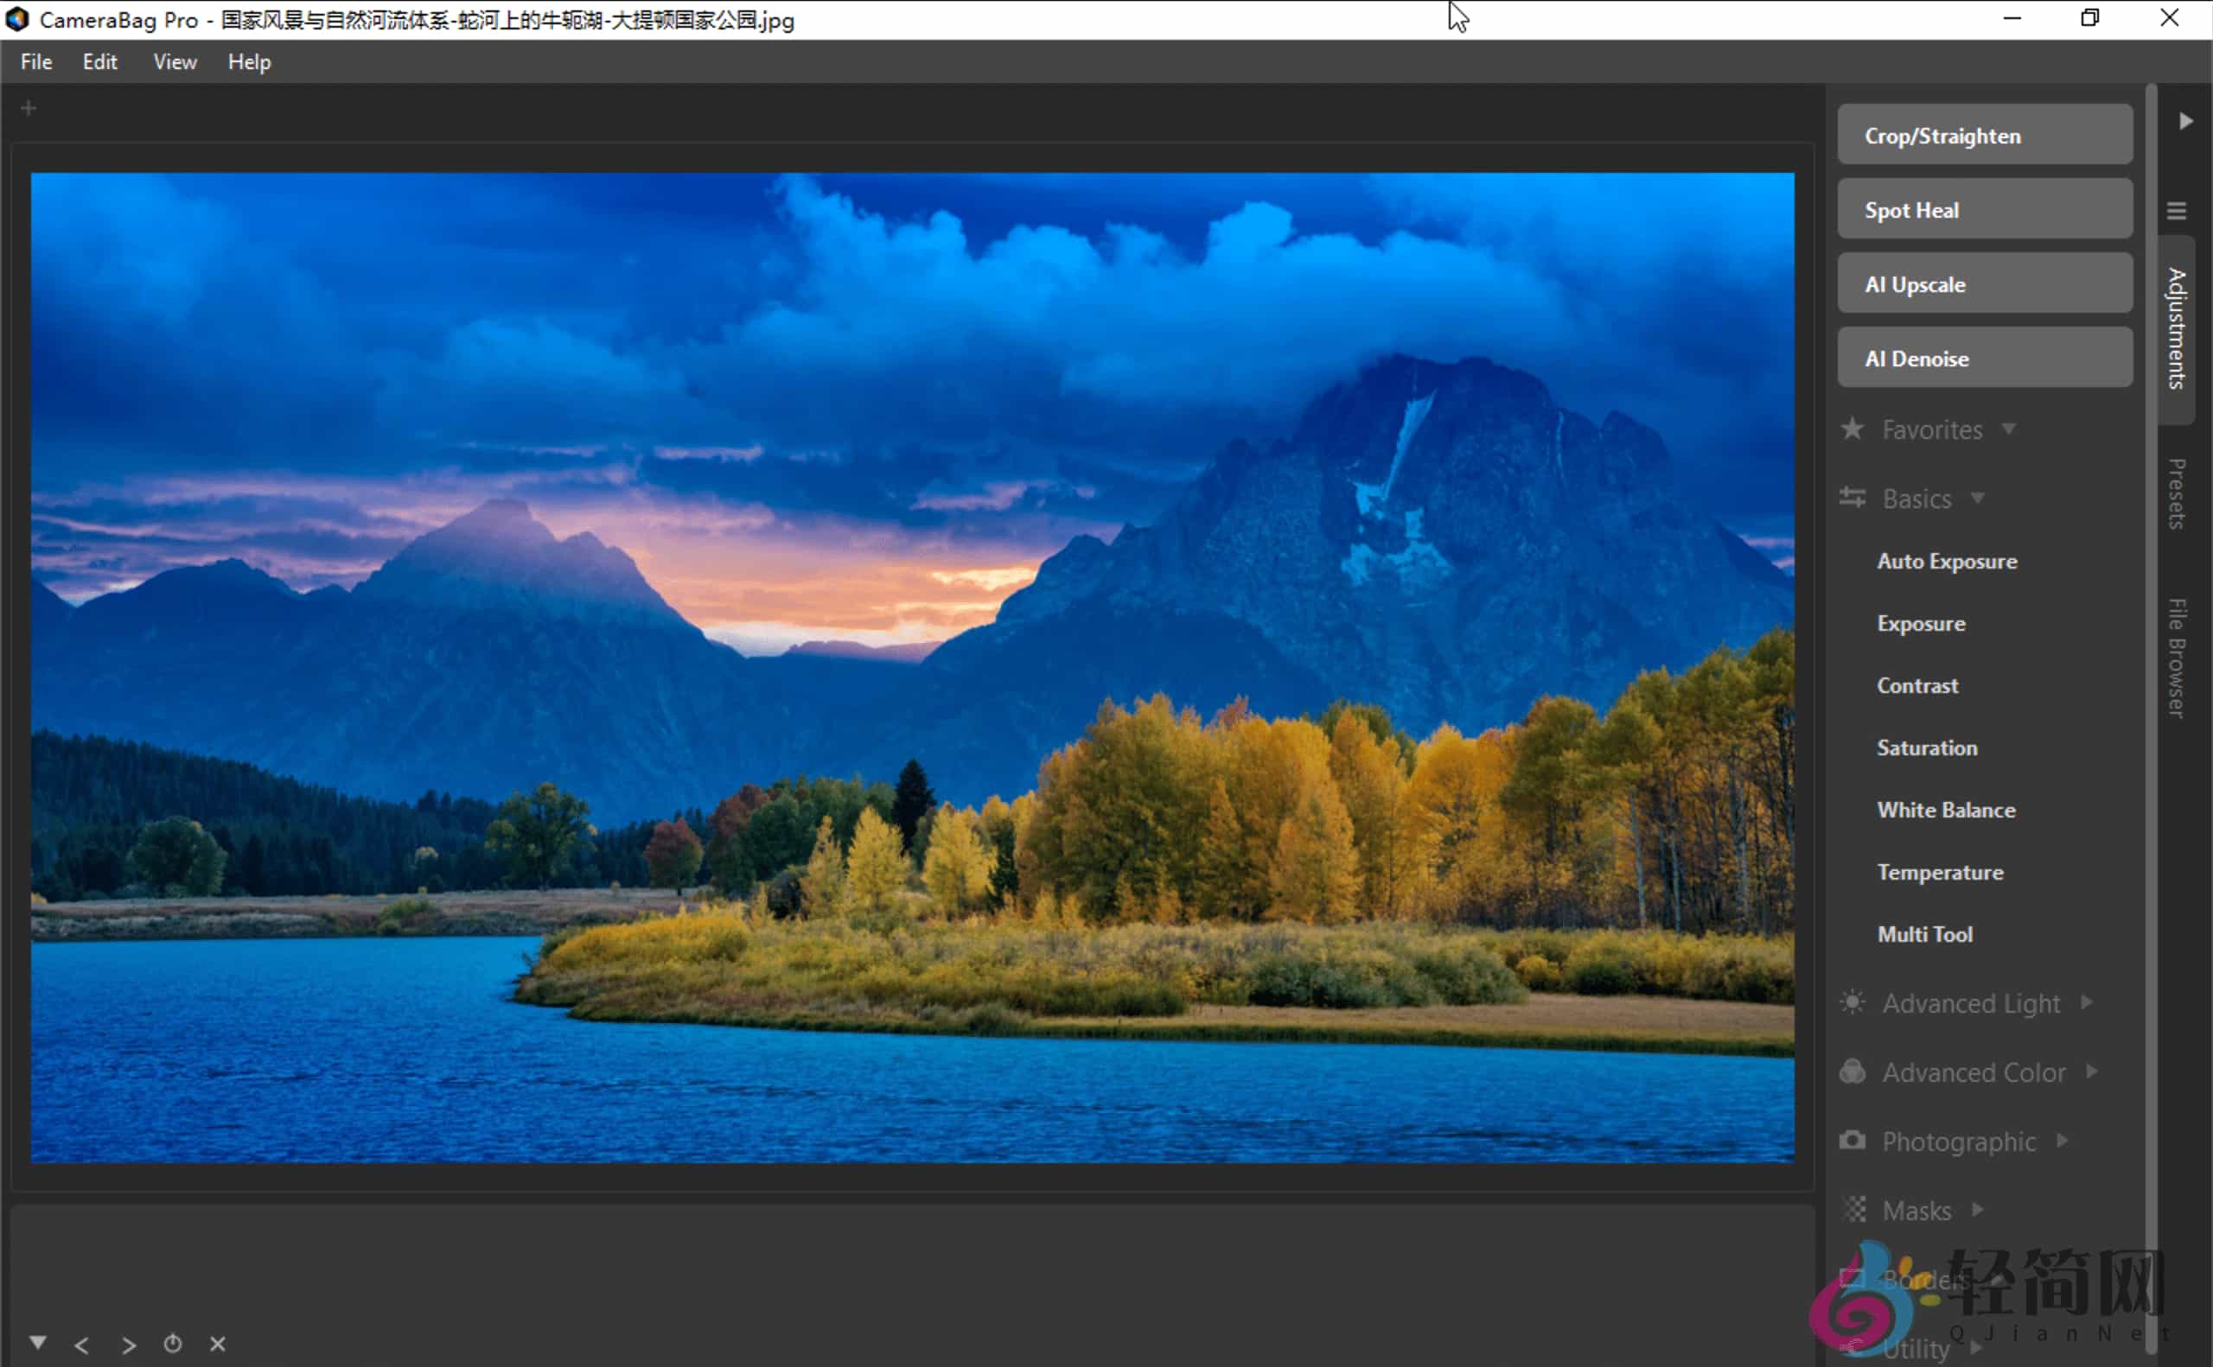Viewport: 2213px width, 1367px height.
Task: Click X icon to clear tray adjustments
Action: point(218,1345)
